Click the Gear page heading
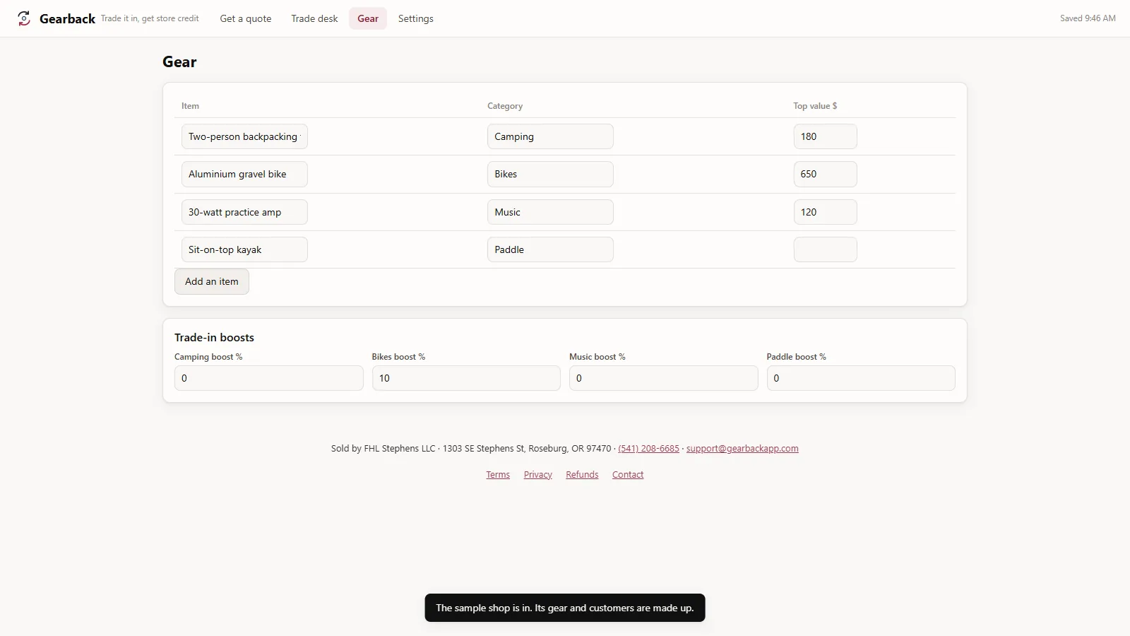The height and width of the screenshot is (636, 1130). [179, 62]
